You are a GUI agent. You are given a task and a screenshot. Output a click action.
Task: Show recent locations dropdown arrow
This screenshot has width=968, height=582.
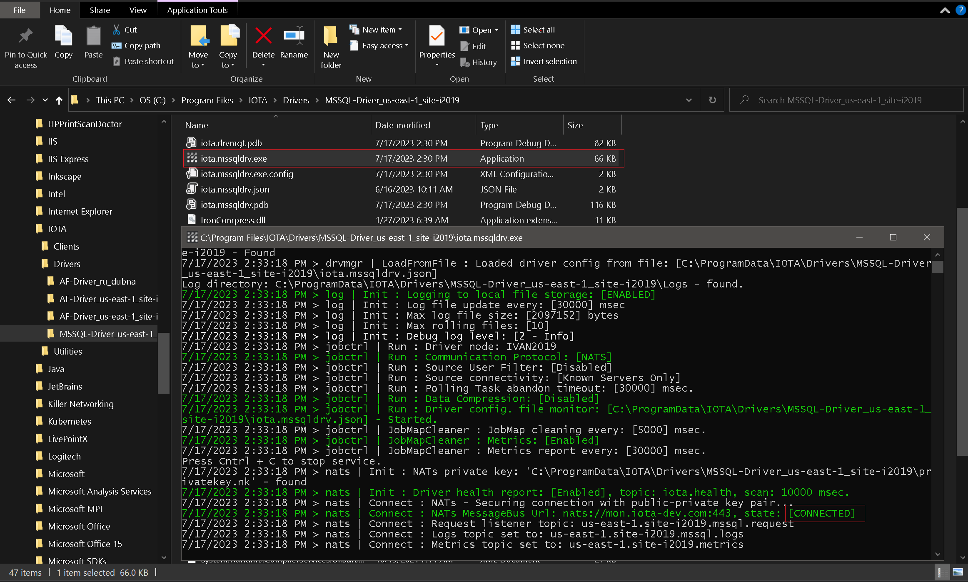coord(45,100)
